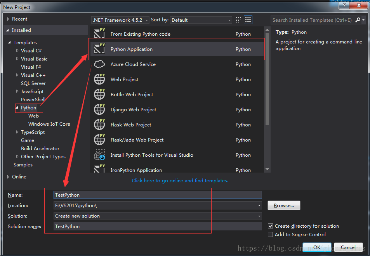
Task: Select Game in templates tree
Action: pyautogui.click(x=28, y=140)
